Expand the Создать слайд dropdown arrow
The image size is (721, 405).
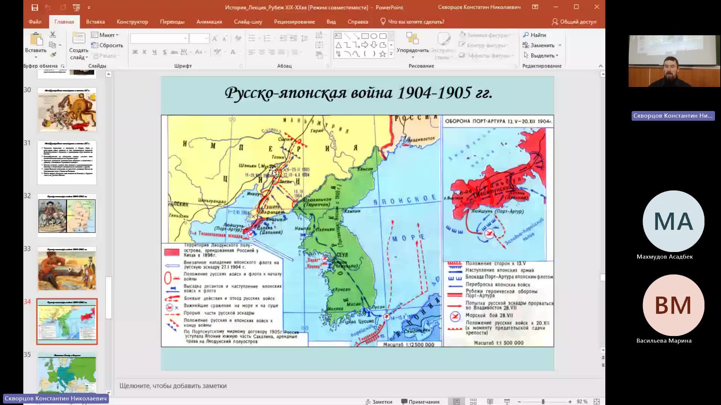pos(87,57)
